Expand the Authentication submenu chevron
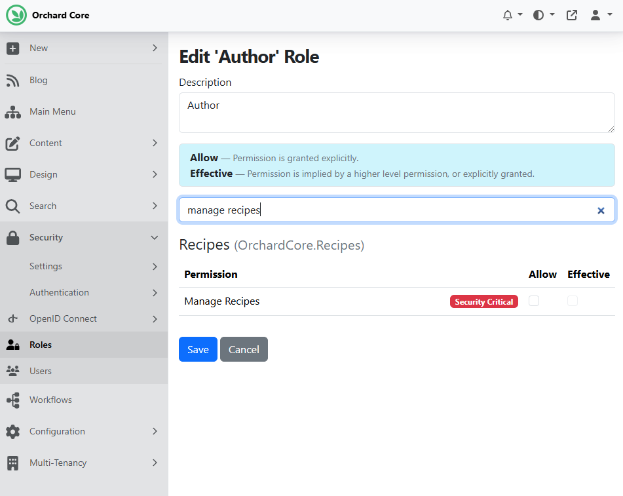Screen dimensions: 623x496 click(155, 293)
